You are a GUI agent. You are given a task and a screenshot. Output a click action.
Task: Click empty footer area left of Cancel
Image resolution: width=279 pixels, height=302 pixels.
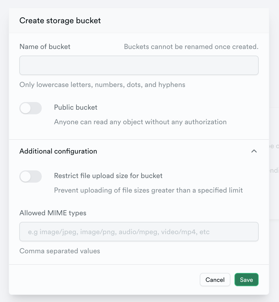point(102,280)
